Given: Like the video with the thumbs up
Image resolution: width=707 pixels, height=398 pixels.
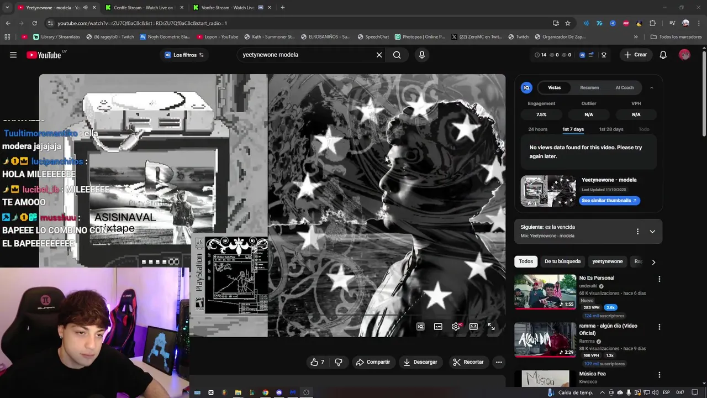Looking at the screenshot, I should click(318, 362).
